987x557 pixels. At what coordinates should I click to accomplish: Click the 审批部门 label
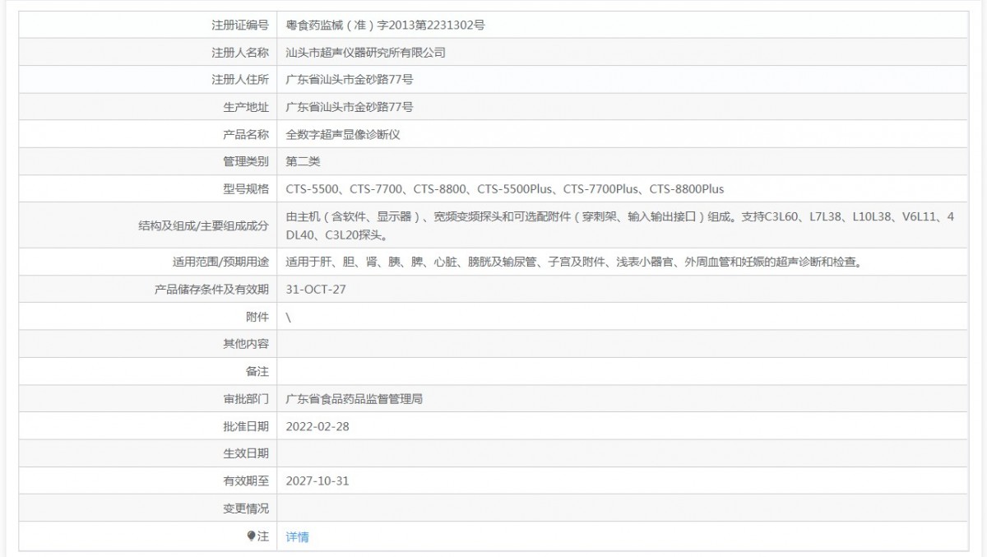245,398
